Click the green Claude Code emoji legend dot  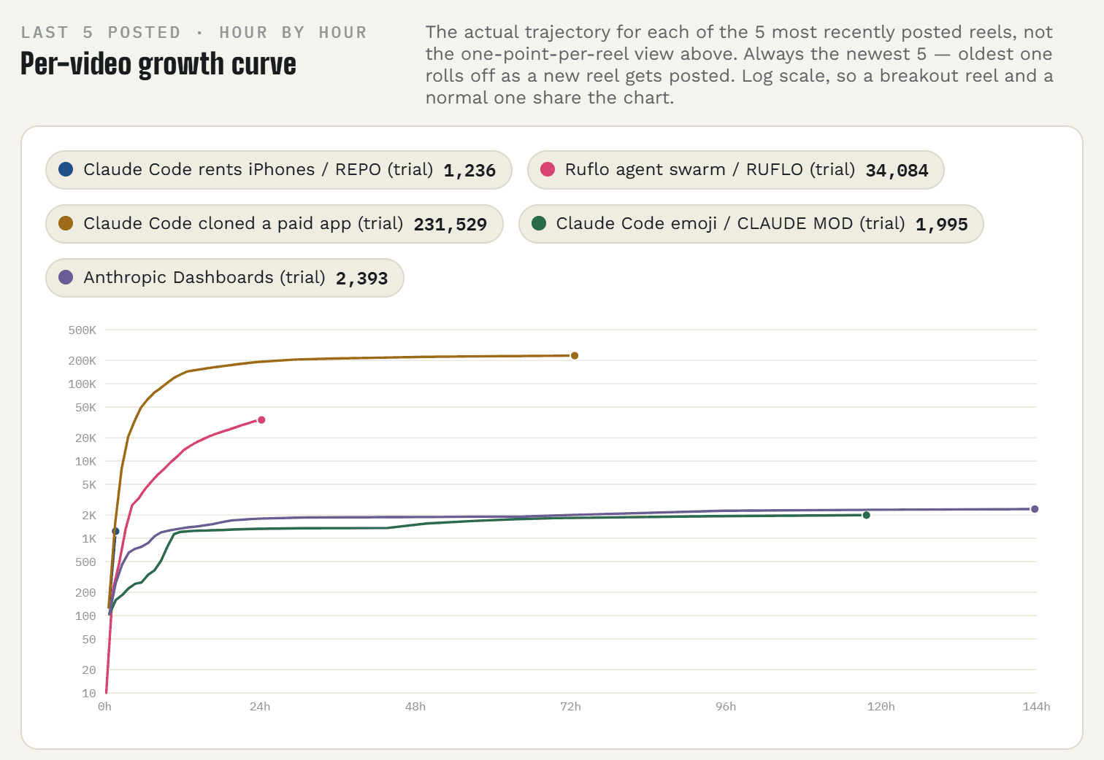tap(539, 223)
